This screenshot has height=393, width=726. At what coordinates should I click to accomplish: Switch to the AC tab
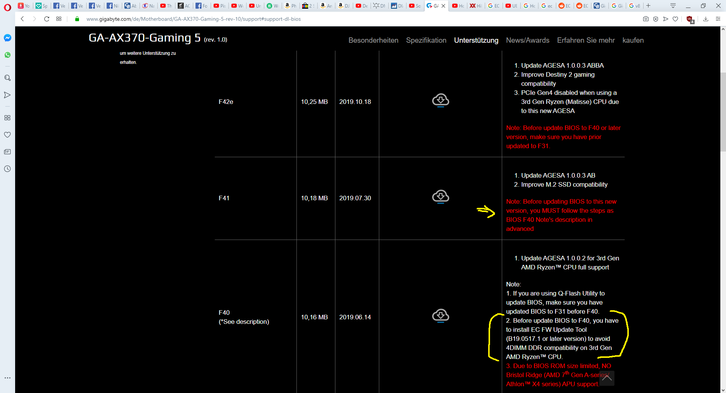(184, 6)
